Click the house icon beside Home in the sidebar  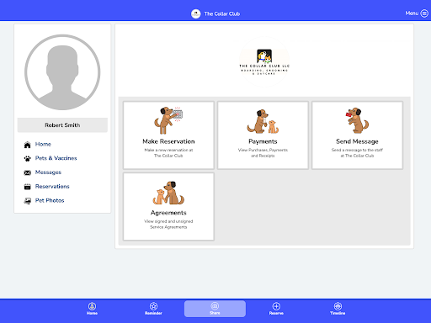[27, 145]
